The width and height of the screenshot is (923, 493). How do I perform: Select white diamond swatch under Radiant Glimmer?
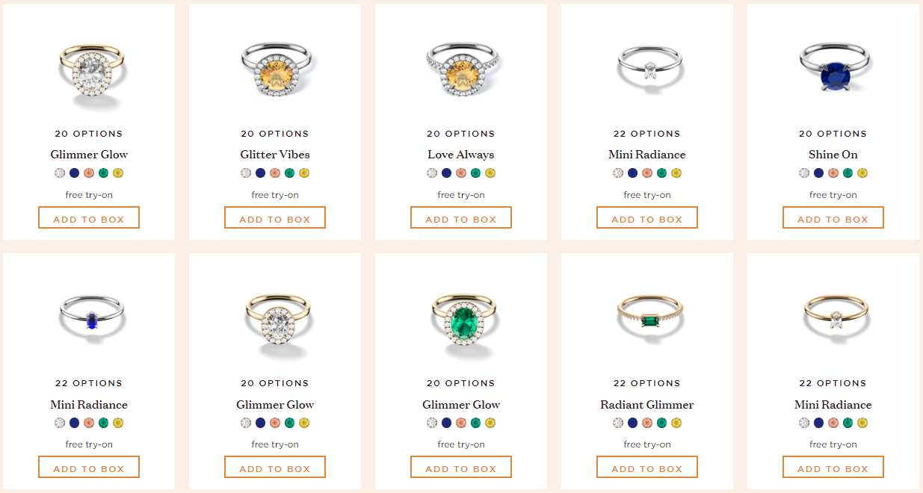[618, 423]
